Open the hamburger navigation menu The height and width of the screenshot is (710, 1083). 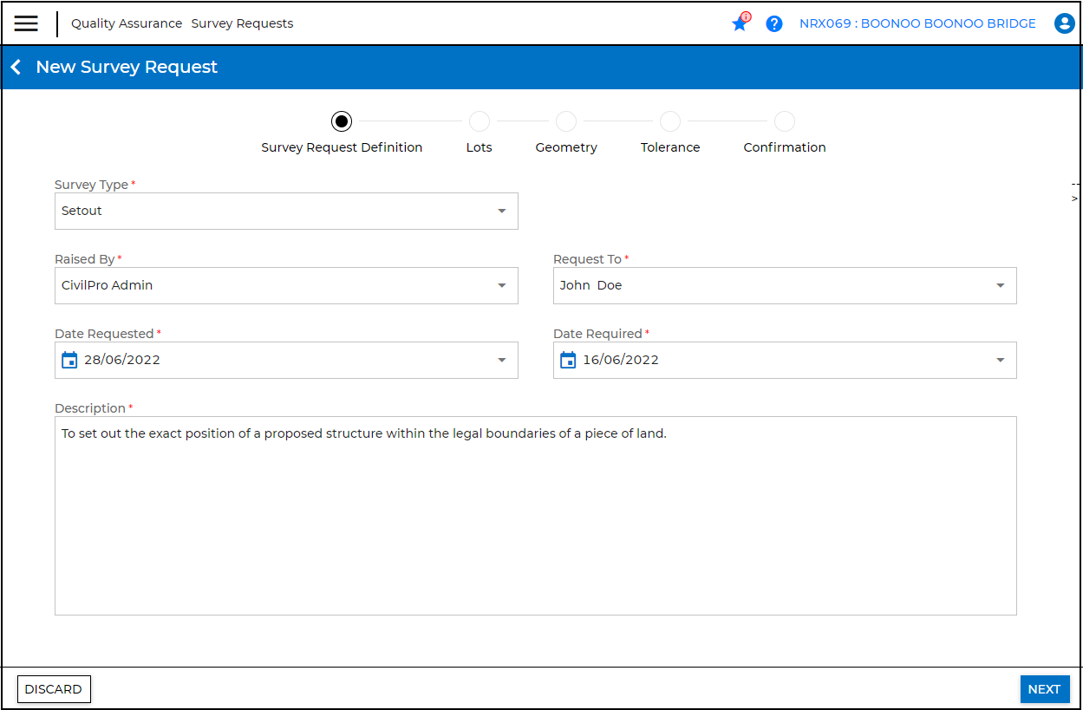pyautogui.click(x=26, y=23)
